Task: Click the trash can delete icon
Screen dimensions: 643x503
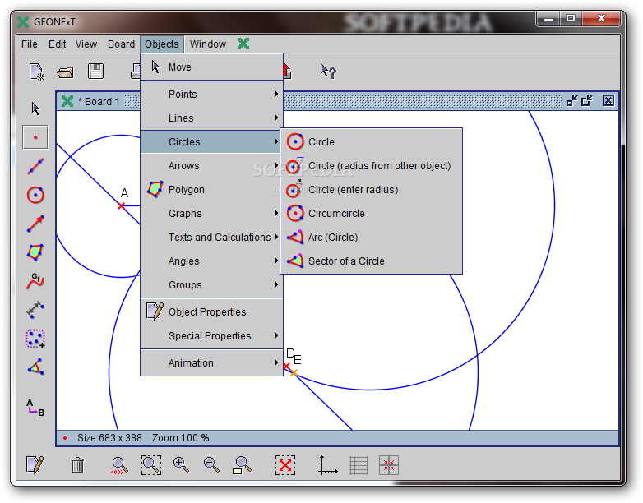Action: 77,465
